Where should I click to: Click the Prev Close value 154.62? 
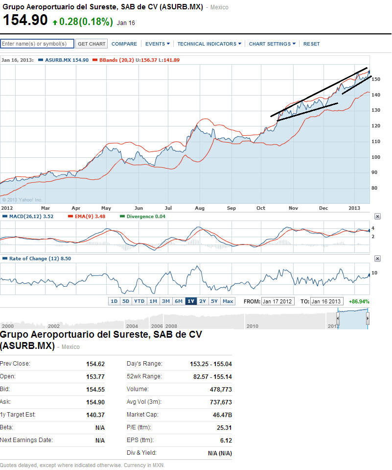95,364
